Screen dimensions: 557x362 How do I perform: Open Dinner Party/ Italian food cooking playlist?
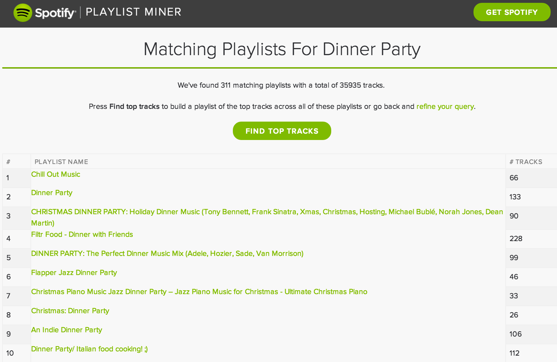coord(89,349)
